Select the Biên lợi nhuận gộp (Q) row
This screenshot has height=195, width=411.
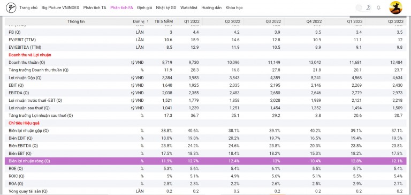point(205,130)
